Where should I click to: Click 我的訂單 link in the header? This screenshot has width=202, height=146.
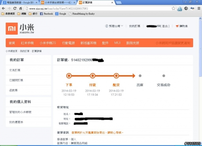(x=135, y=26)
